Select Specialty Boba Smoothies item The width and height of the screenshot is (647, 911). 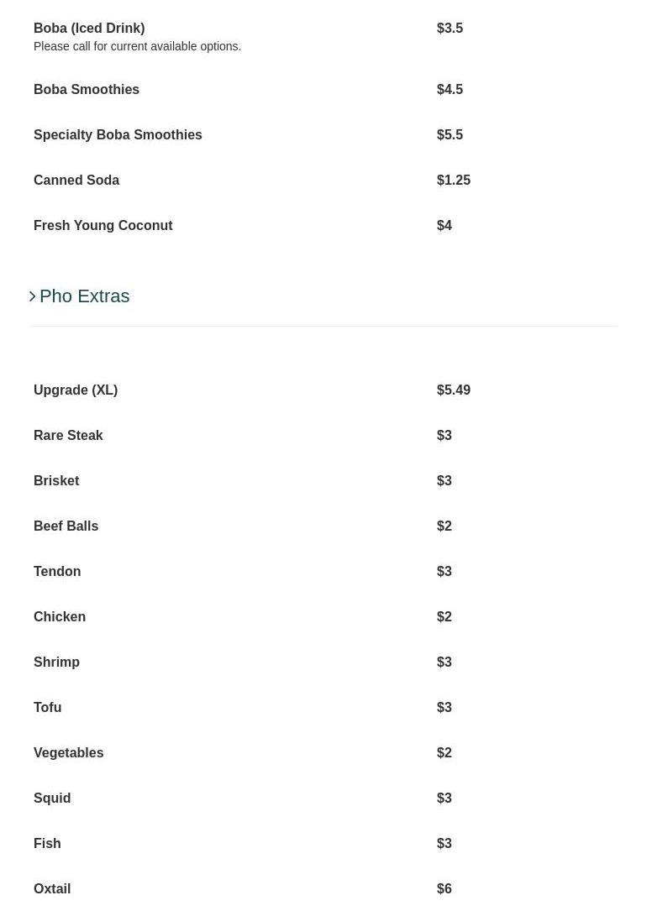point(118,135)
